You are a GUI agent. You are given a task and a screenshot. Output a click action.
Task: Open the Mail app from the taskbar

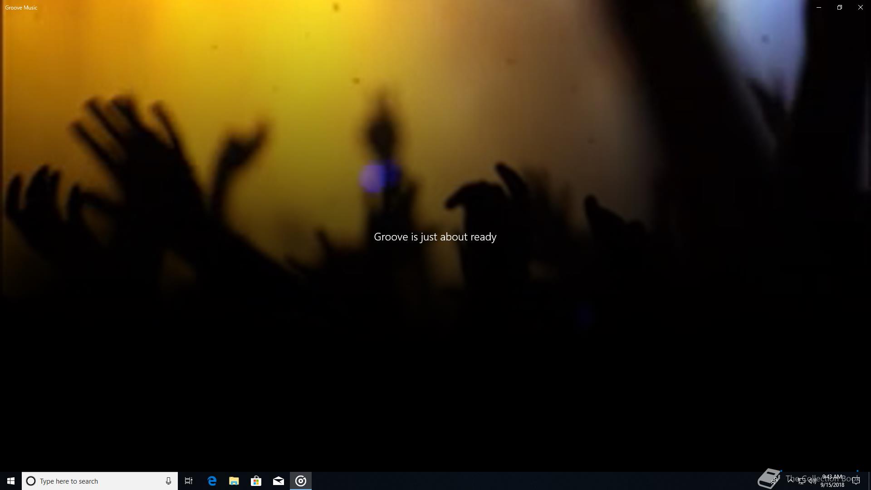tap(279, 481)
